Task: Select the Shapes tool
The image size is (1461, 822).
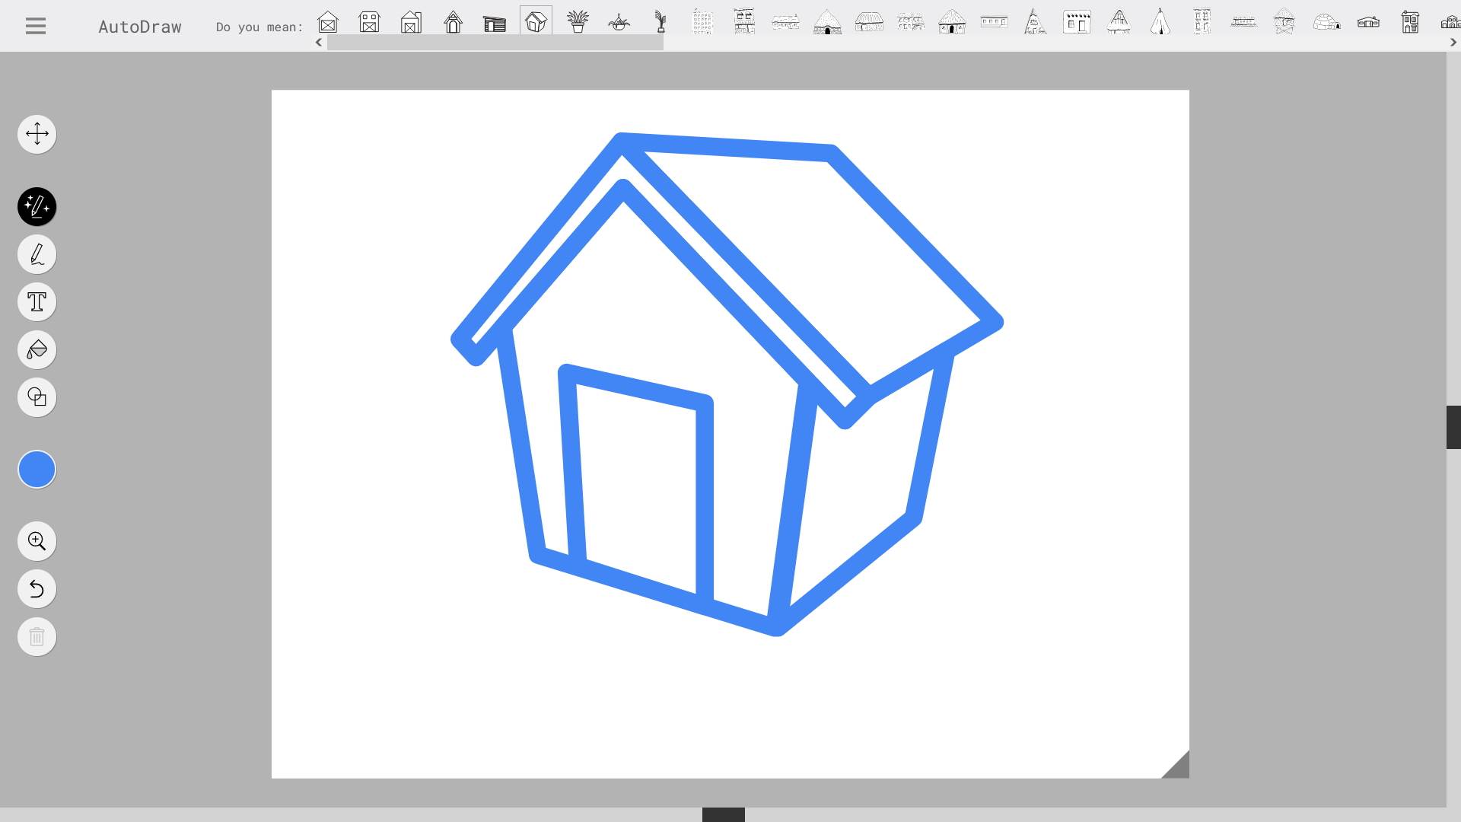Action: coord(37,397)
